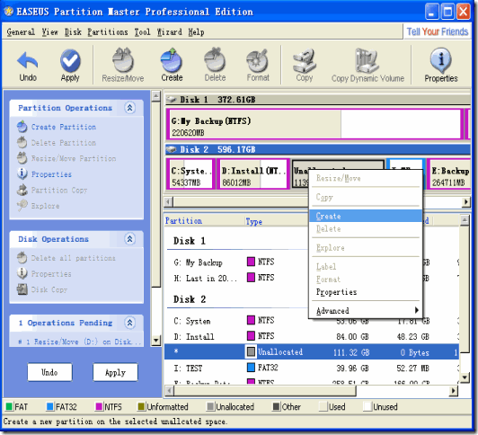The width and height of the screenshot is (478, 435).
Task: Select the Unallocated row in list
Action: [x=312, y=351]
